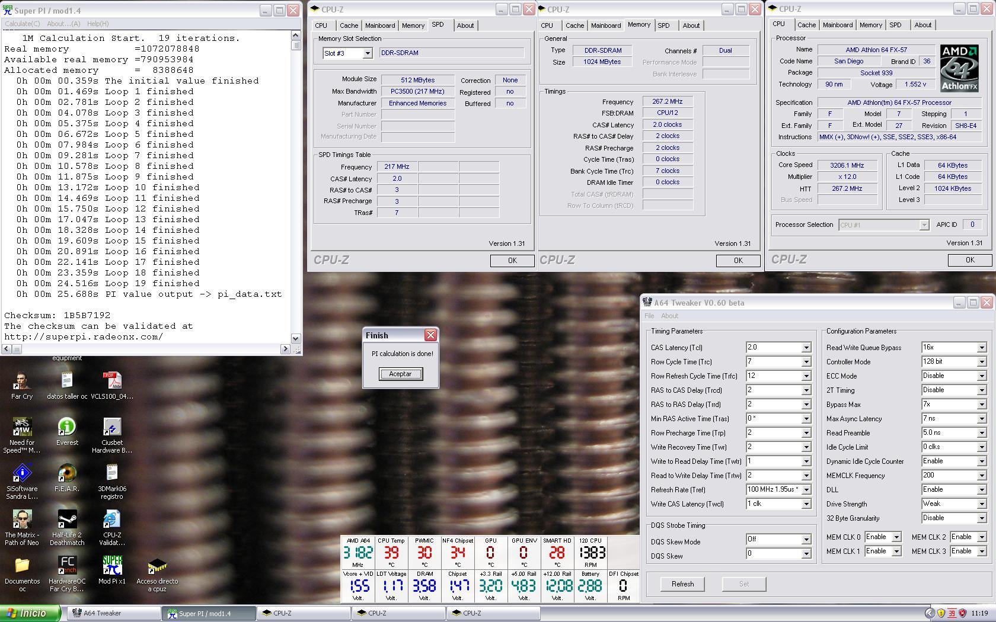
Task: Open the MEM CLK 0 dropdown
Action: [x=896, y=537]
